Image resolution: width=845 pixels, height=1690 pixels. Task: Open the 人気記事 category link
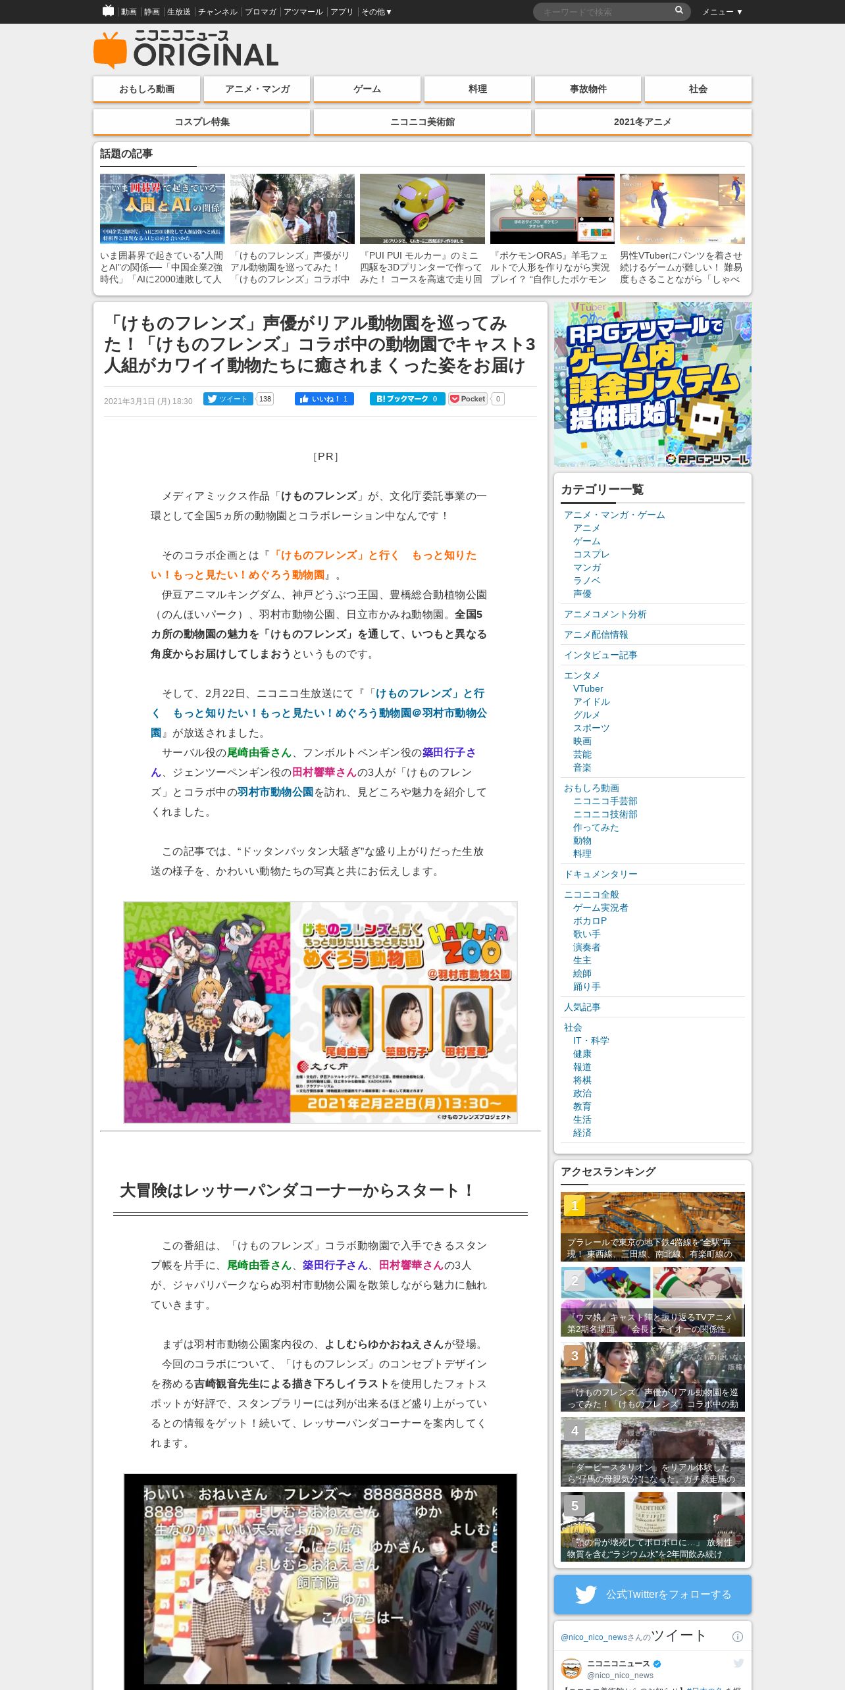click(x=582, y=1007)
